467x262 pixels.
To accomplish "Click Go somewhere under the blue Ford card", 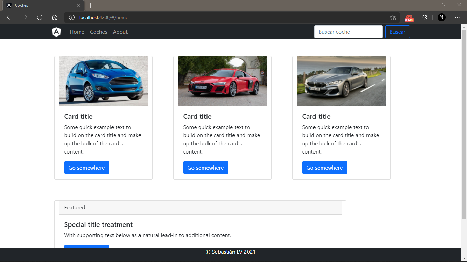I will (x=86, y=168).
